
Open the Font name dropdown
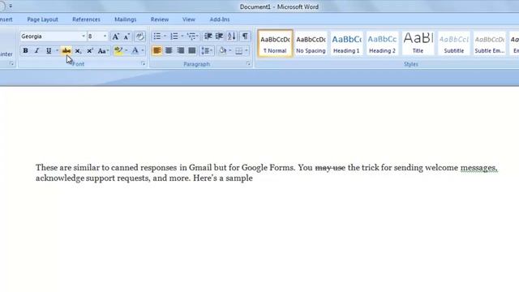[x=84, y=36]
